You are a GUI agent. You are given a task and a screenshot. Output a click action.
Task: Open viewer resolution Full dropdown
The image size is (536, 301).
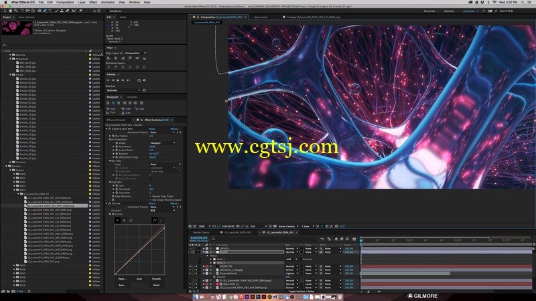(x=259, y=226)
